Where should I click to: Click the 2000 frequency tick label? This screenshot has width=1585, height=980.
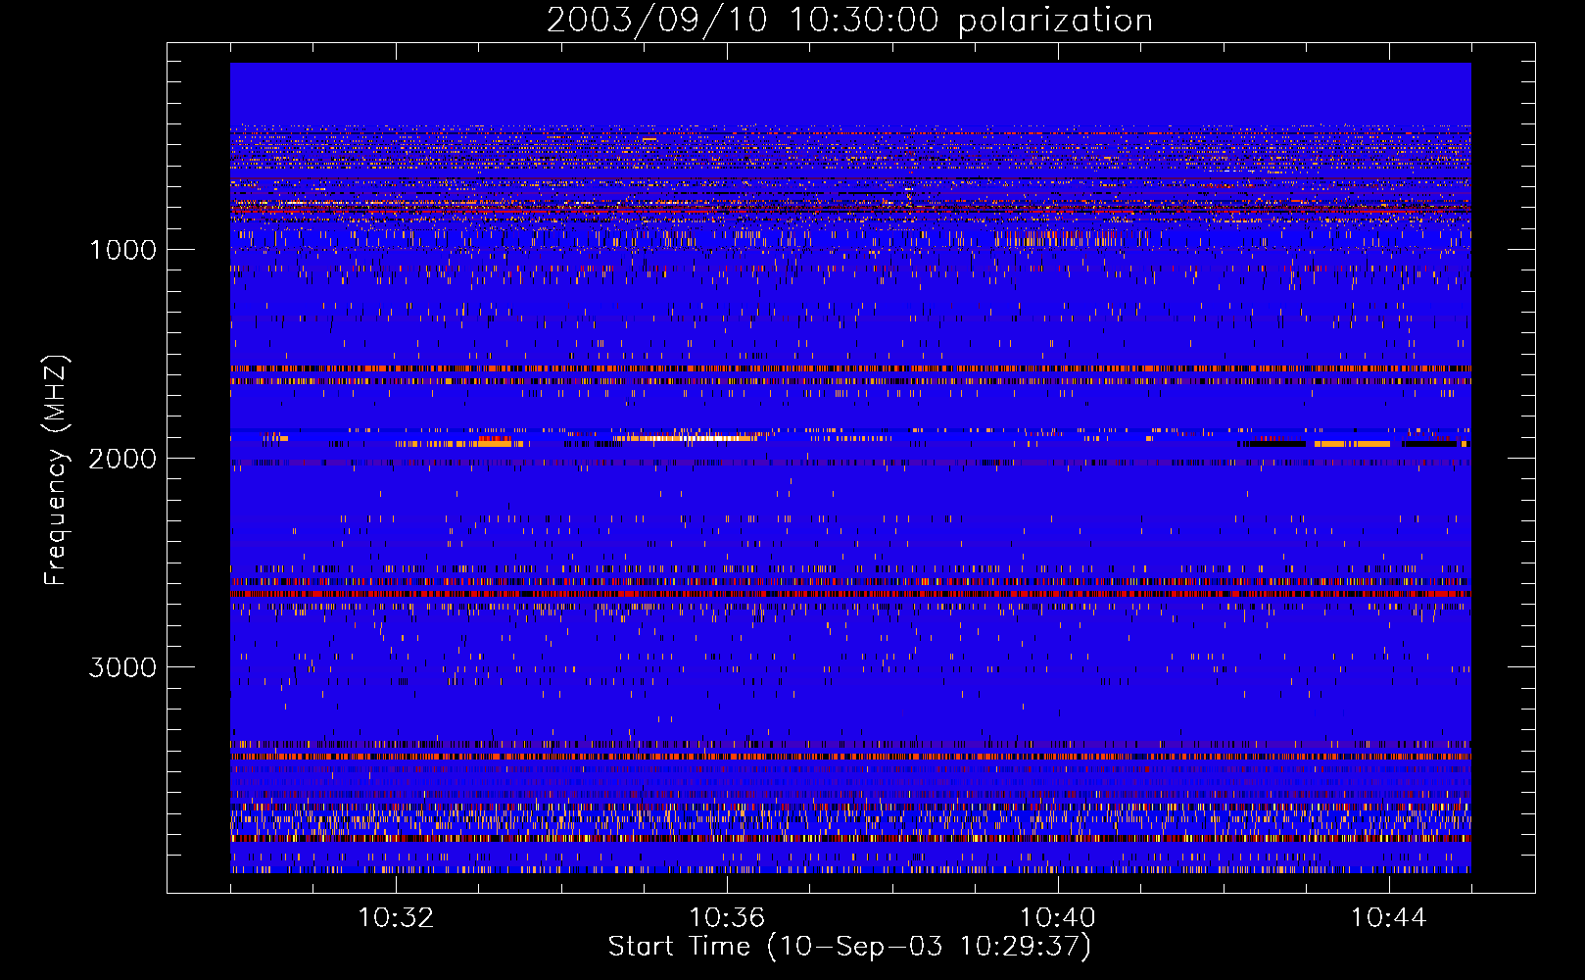point(122,459)
